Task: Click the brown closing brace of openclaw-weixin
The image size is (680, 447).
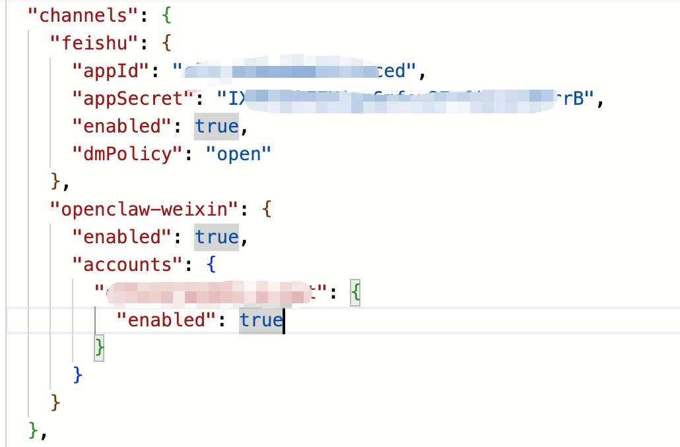Action: pyautogui.click(x=55, y=403)
